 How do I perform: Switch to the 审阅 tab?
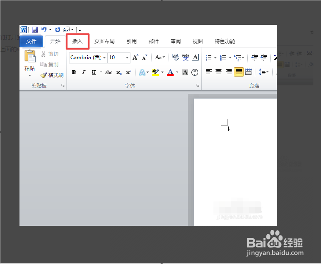[x=176, y=41]
